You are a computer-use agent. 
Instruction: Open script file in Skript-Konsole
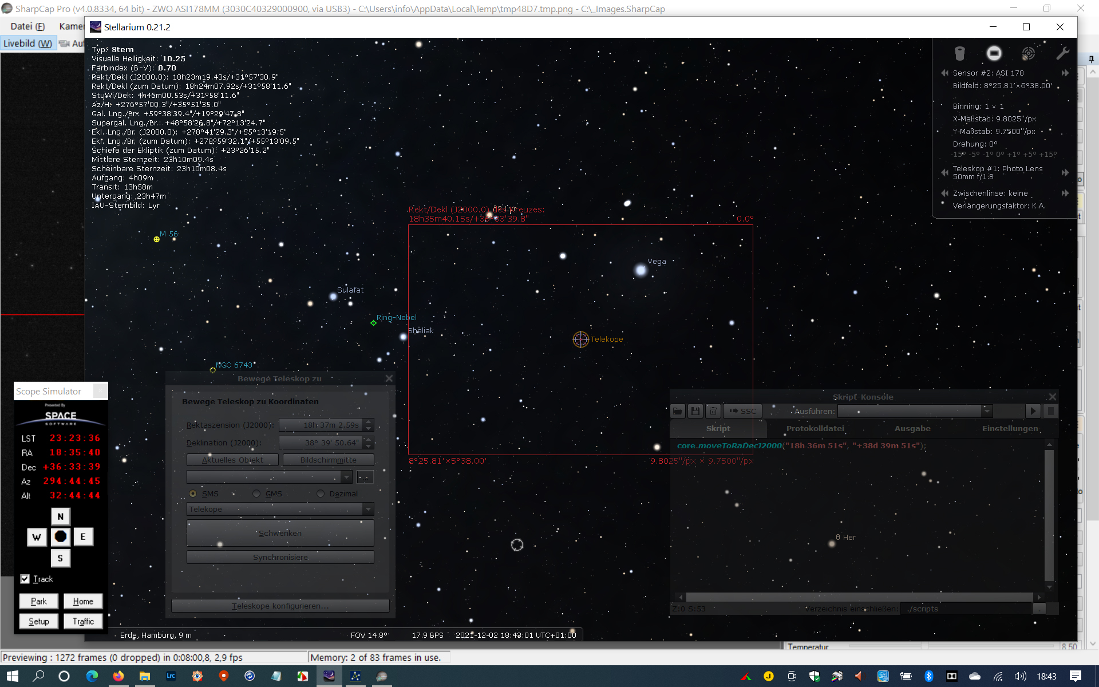[678, 411]
